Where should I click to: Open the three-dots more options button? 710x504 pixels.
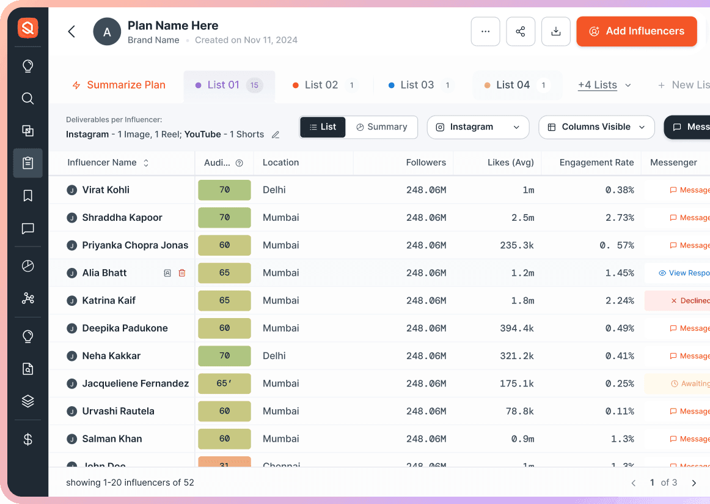pos(485,32)
